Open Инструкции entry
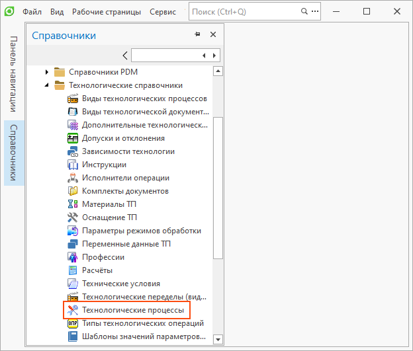413x351 pixels. click(104, 165)
